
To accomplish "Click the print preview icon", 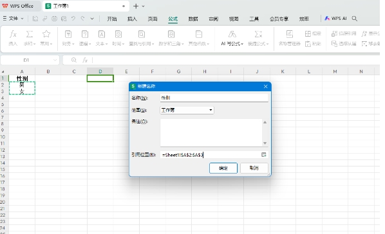I will coord(64,19).
